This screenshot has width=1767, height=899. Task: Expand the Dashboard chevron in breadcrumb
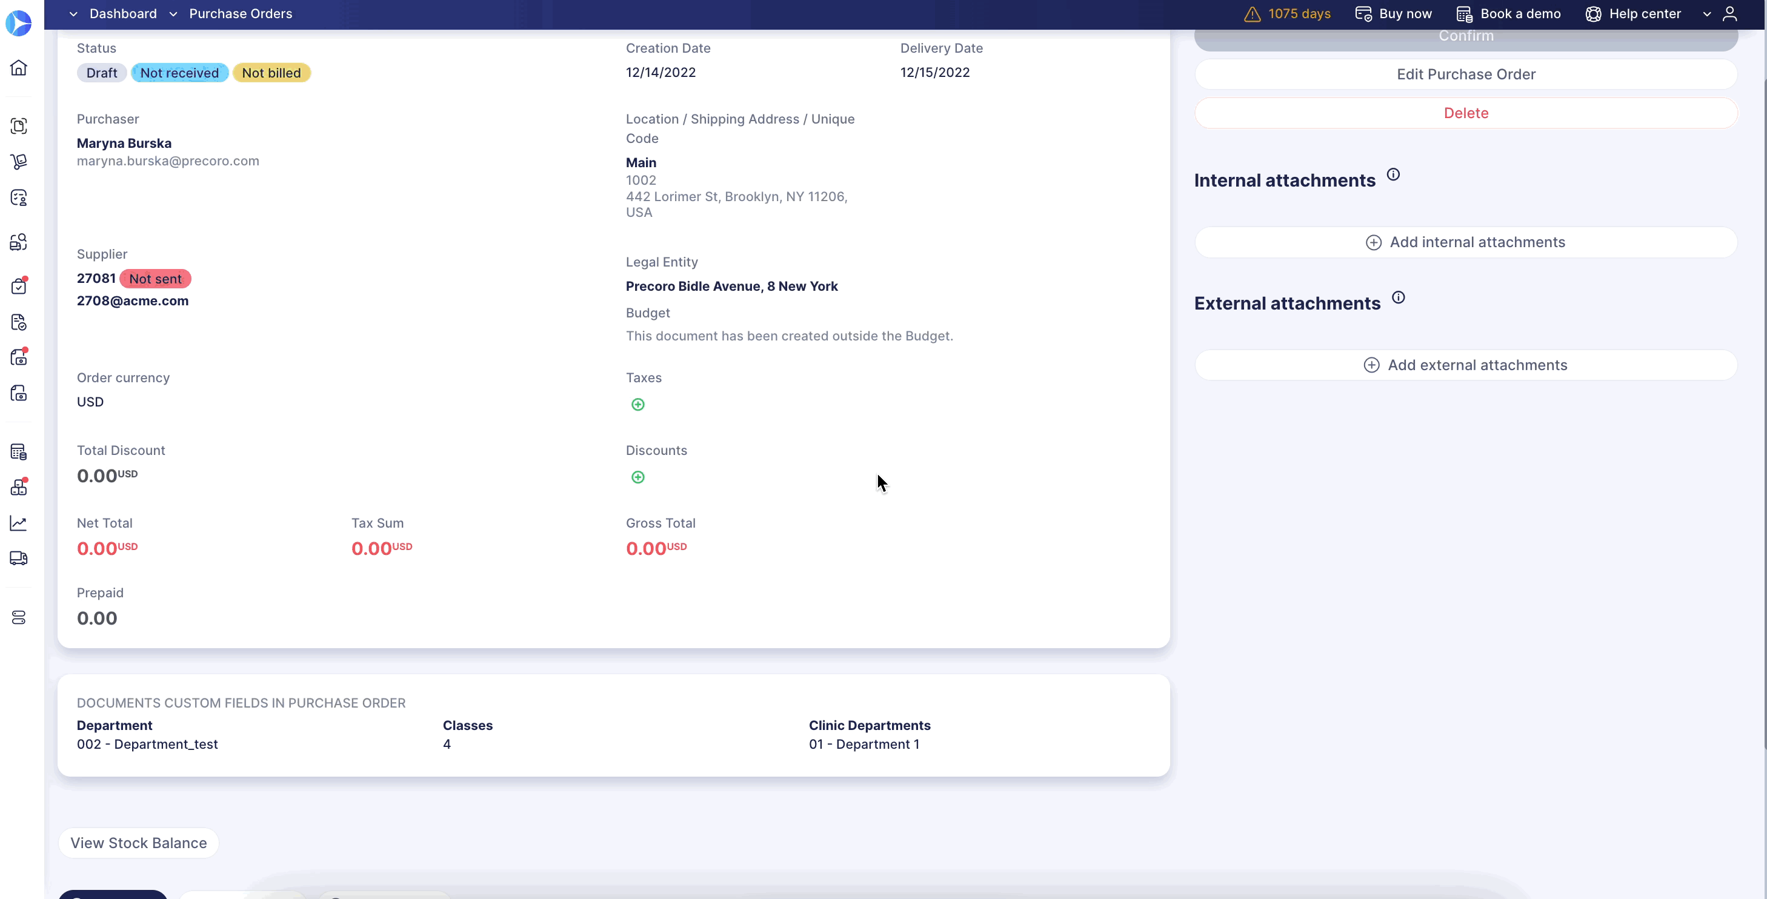(73, 14)
